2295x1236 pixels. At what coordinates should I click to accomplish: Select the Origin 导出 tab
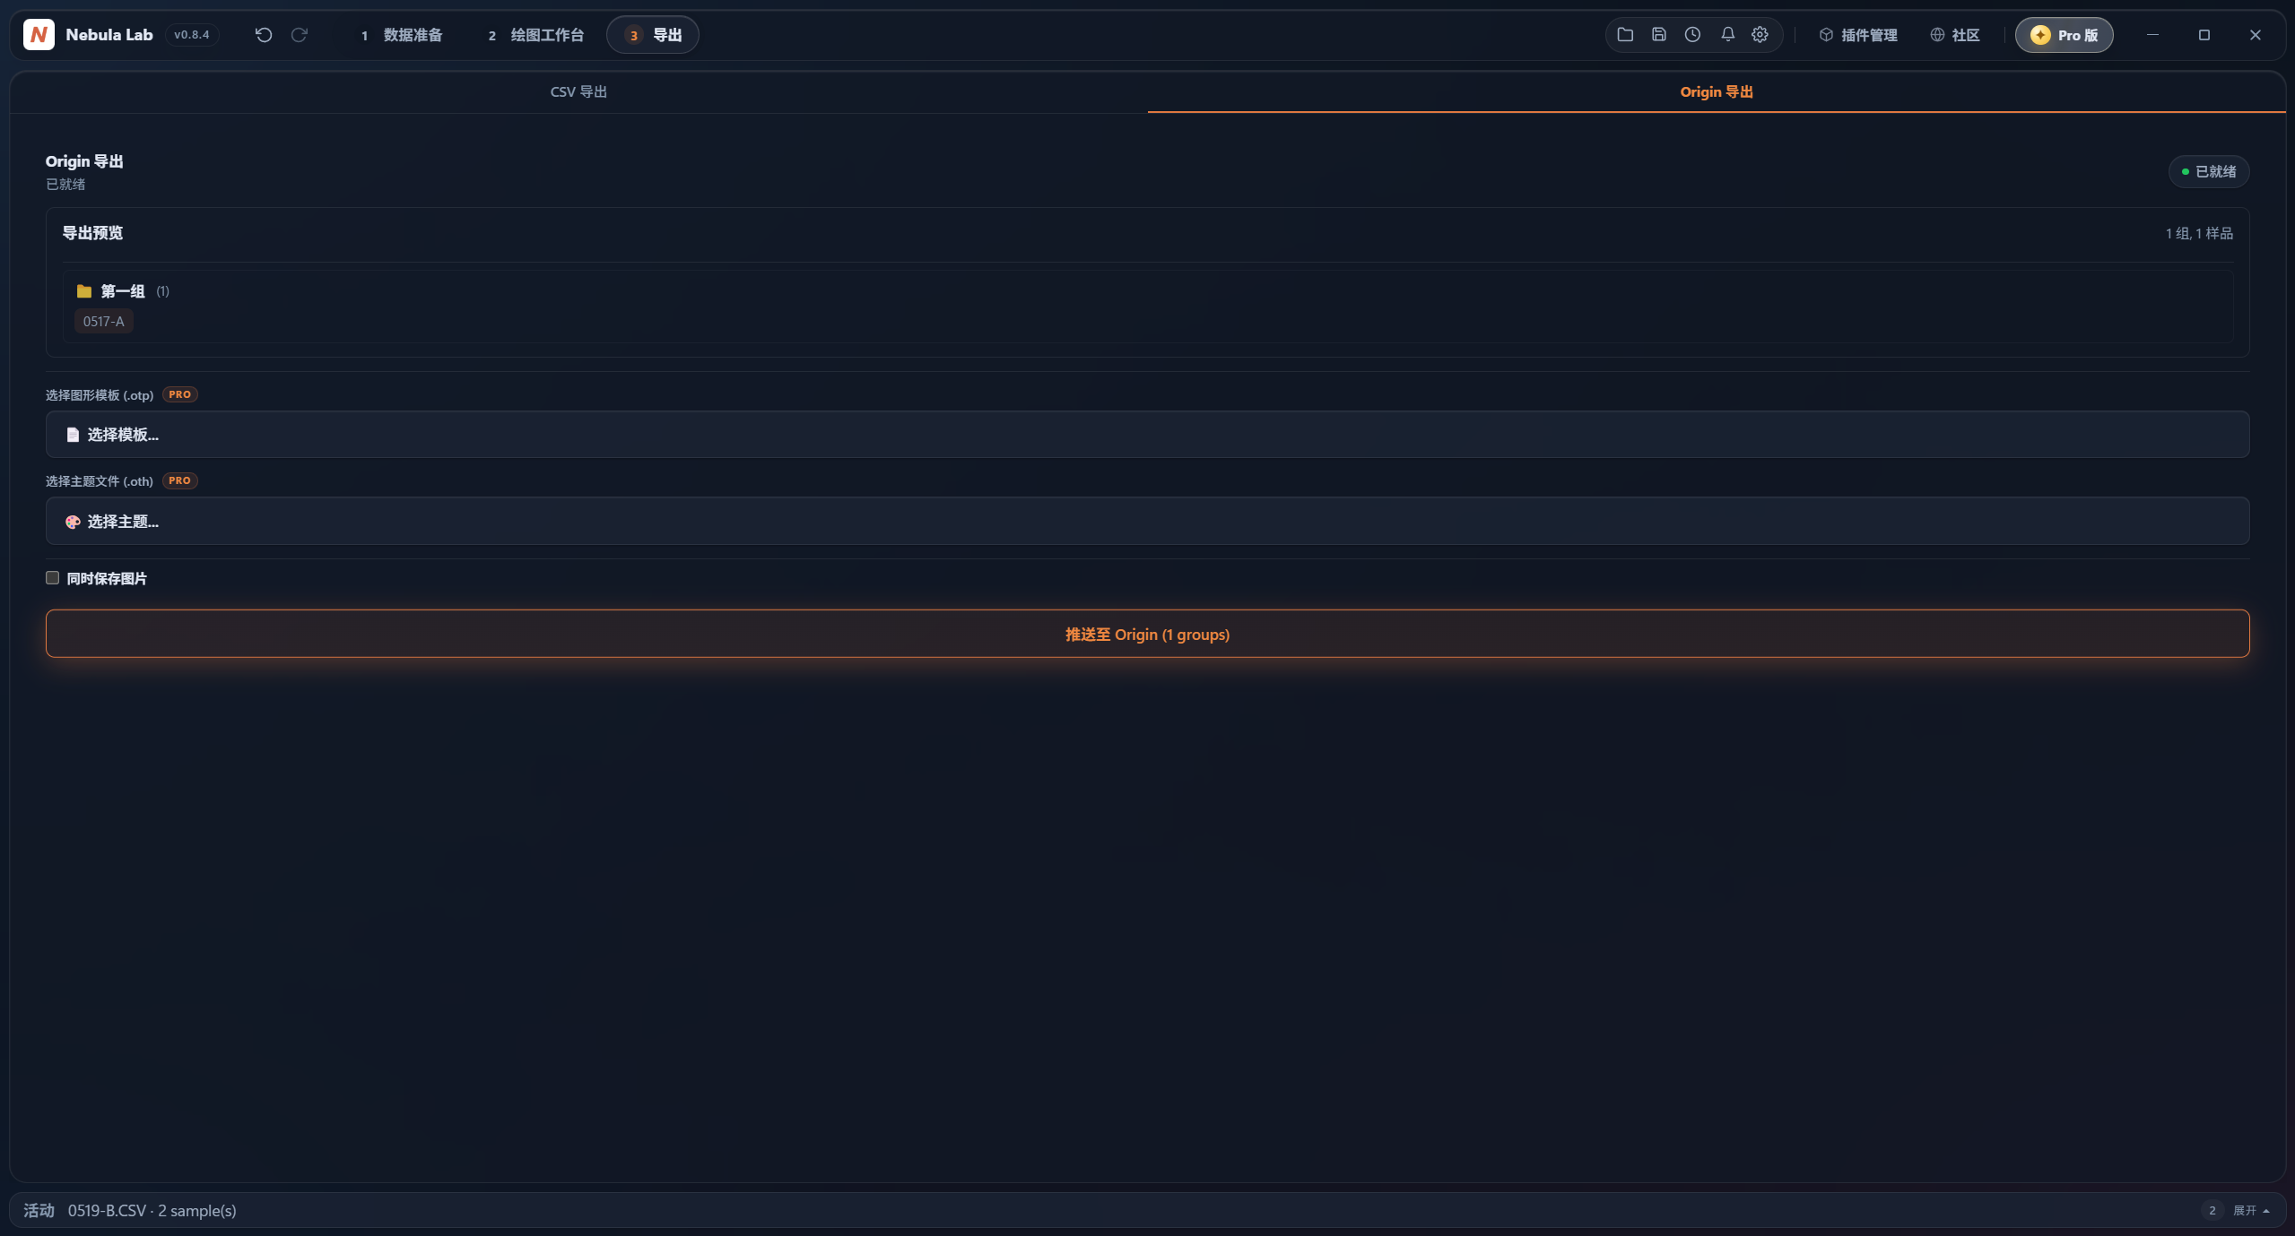pyautogui.click(x=1717, y=91)
